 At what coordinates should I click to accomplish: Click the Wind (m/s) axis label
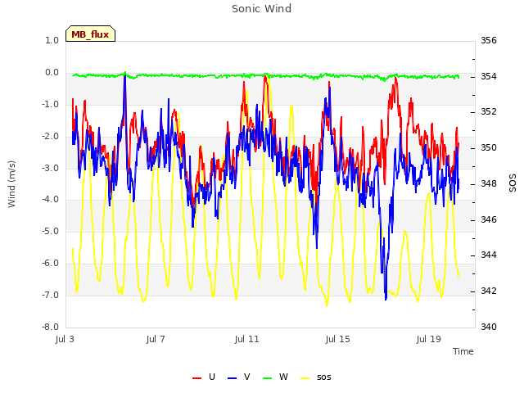(11, 184)
